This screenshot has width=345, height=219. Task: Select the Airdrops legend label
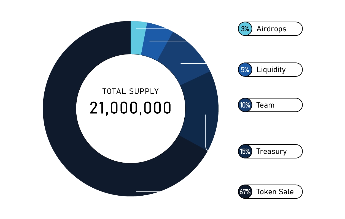click(271, 29)
